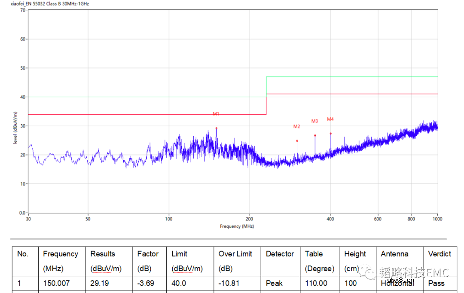This screenshot has height=293, width=464.
Task: Click the M1 marker label
Action: (216, 114)
